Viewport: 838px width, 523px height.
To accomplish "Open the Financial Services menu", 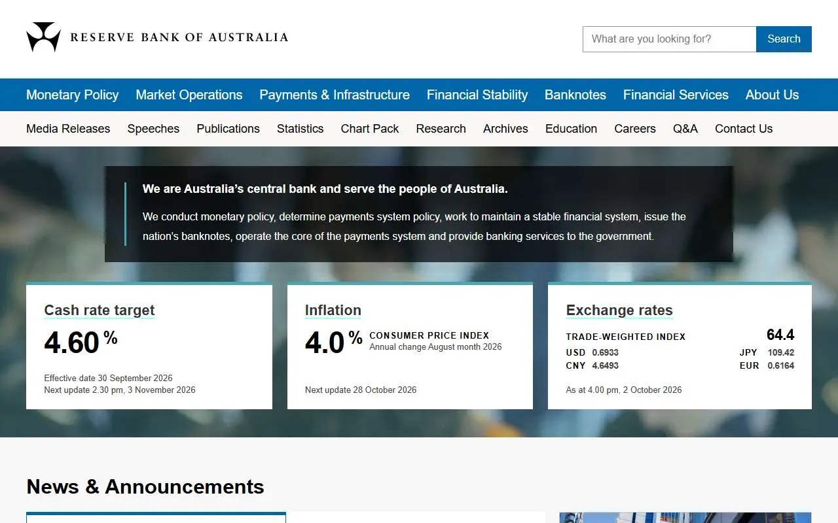I will point(676,95).
